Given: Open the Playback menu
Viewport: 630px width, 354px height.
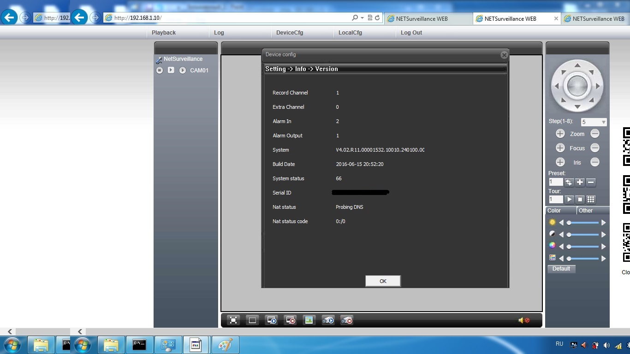Looking at the screenshot, I should pyautogui.click(x=164, y=33).
